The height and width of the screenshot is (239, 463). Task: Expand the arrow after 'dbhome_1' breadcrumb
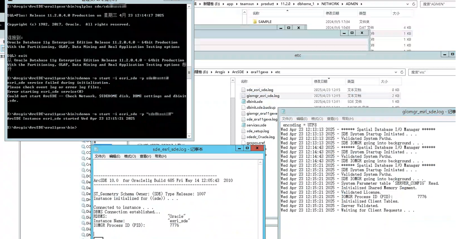click(318, 4)
